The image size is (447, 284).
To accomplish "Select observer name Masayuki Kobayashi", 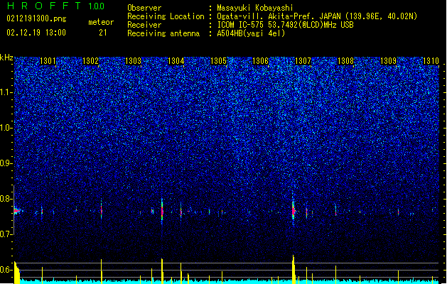I will click(x=255, y=8).
